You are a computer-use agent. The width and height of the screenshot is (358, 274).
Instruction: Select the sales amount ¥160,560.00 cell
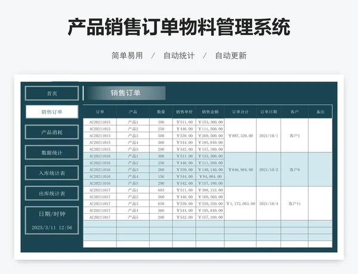[x=210, y=197]
